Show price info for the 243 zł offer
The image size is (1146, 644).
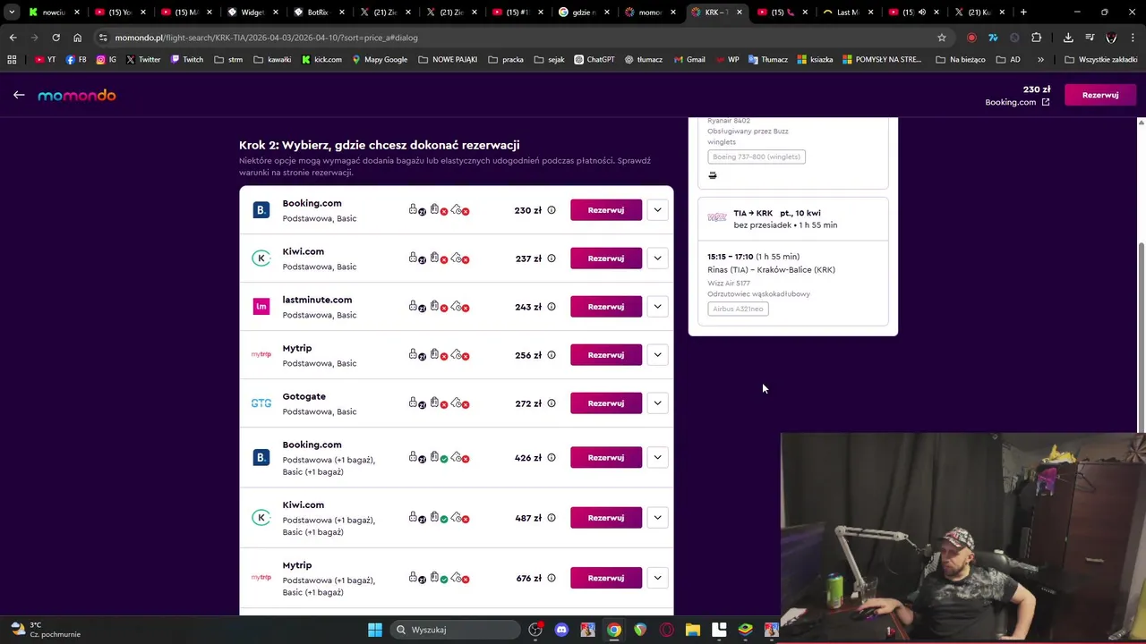pyautogui.click(x=552, y=307)
